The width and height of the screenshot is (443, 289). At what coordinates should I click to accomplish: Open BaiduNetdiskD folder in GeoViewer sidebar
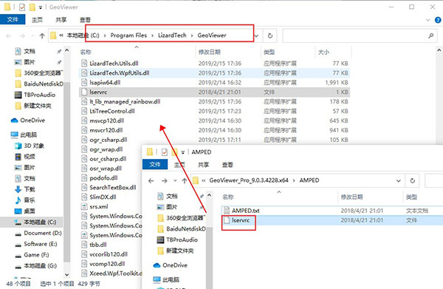click(44, 84)
